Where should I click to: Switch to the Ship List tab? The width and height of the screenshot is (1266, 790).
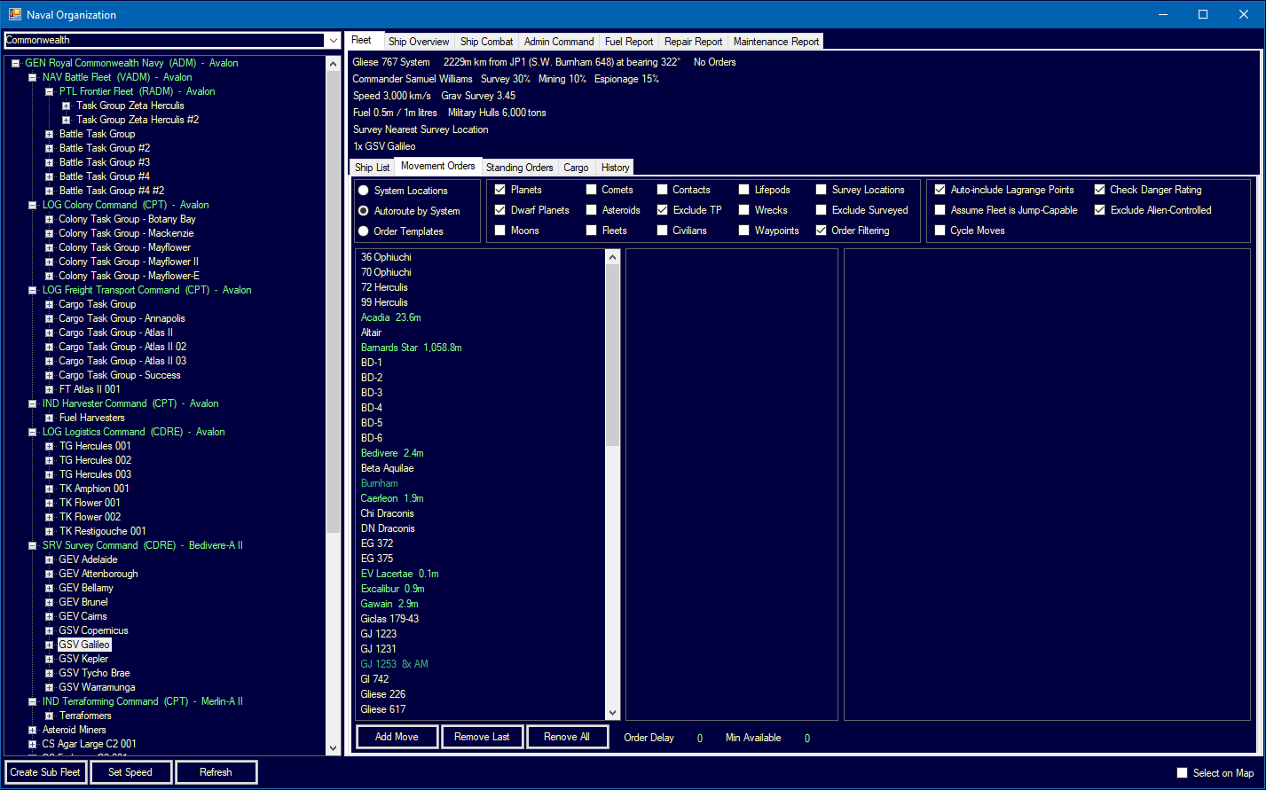373,168
